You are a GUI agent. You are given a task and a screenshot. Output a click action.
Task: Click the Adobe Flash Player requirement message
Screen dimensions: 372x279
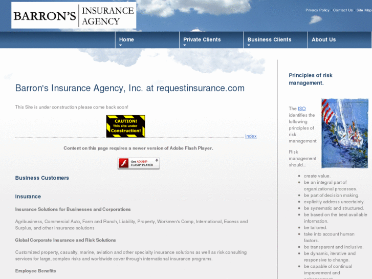pyautogui.click(x=138, y=148)
